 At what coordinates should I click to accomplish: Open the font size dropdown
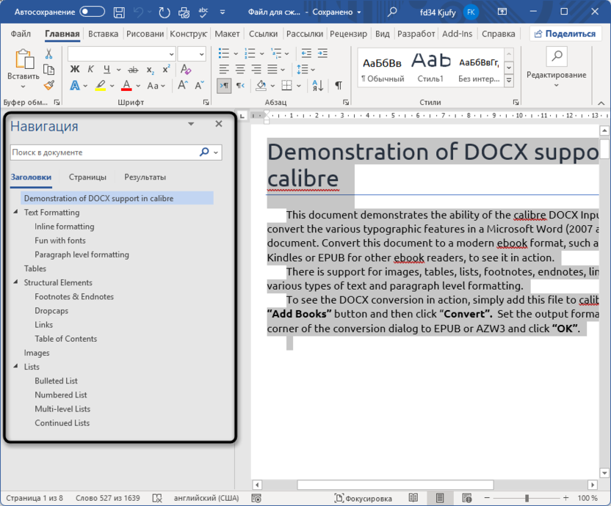click(203, 53)
